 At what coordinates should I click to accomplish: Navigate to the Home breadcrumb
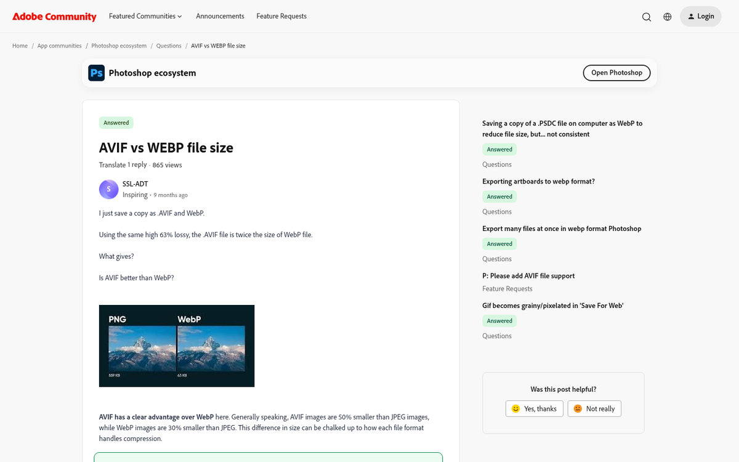[20, 46]
